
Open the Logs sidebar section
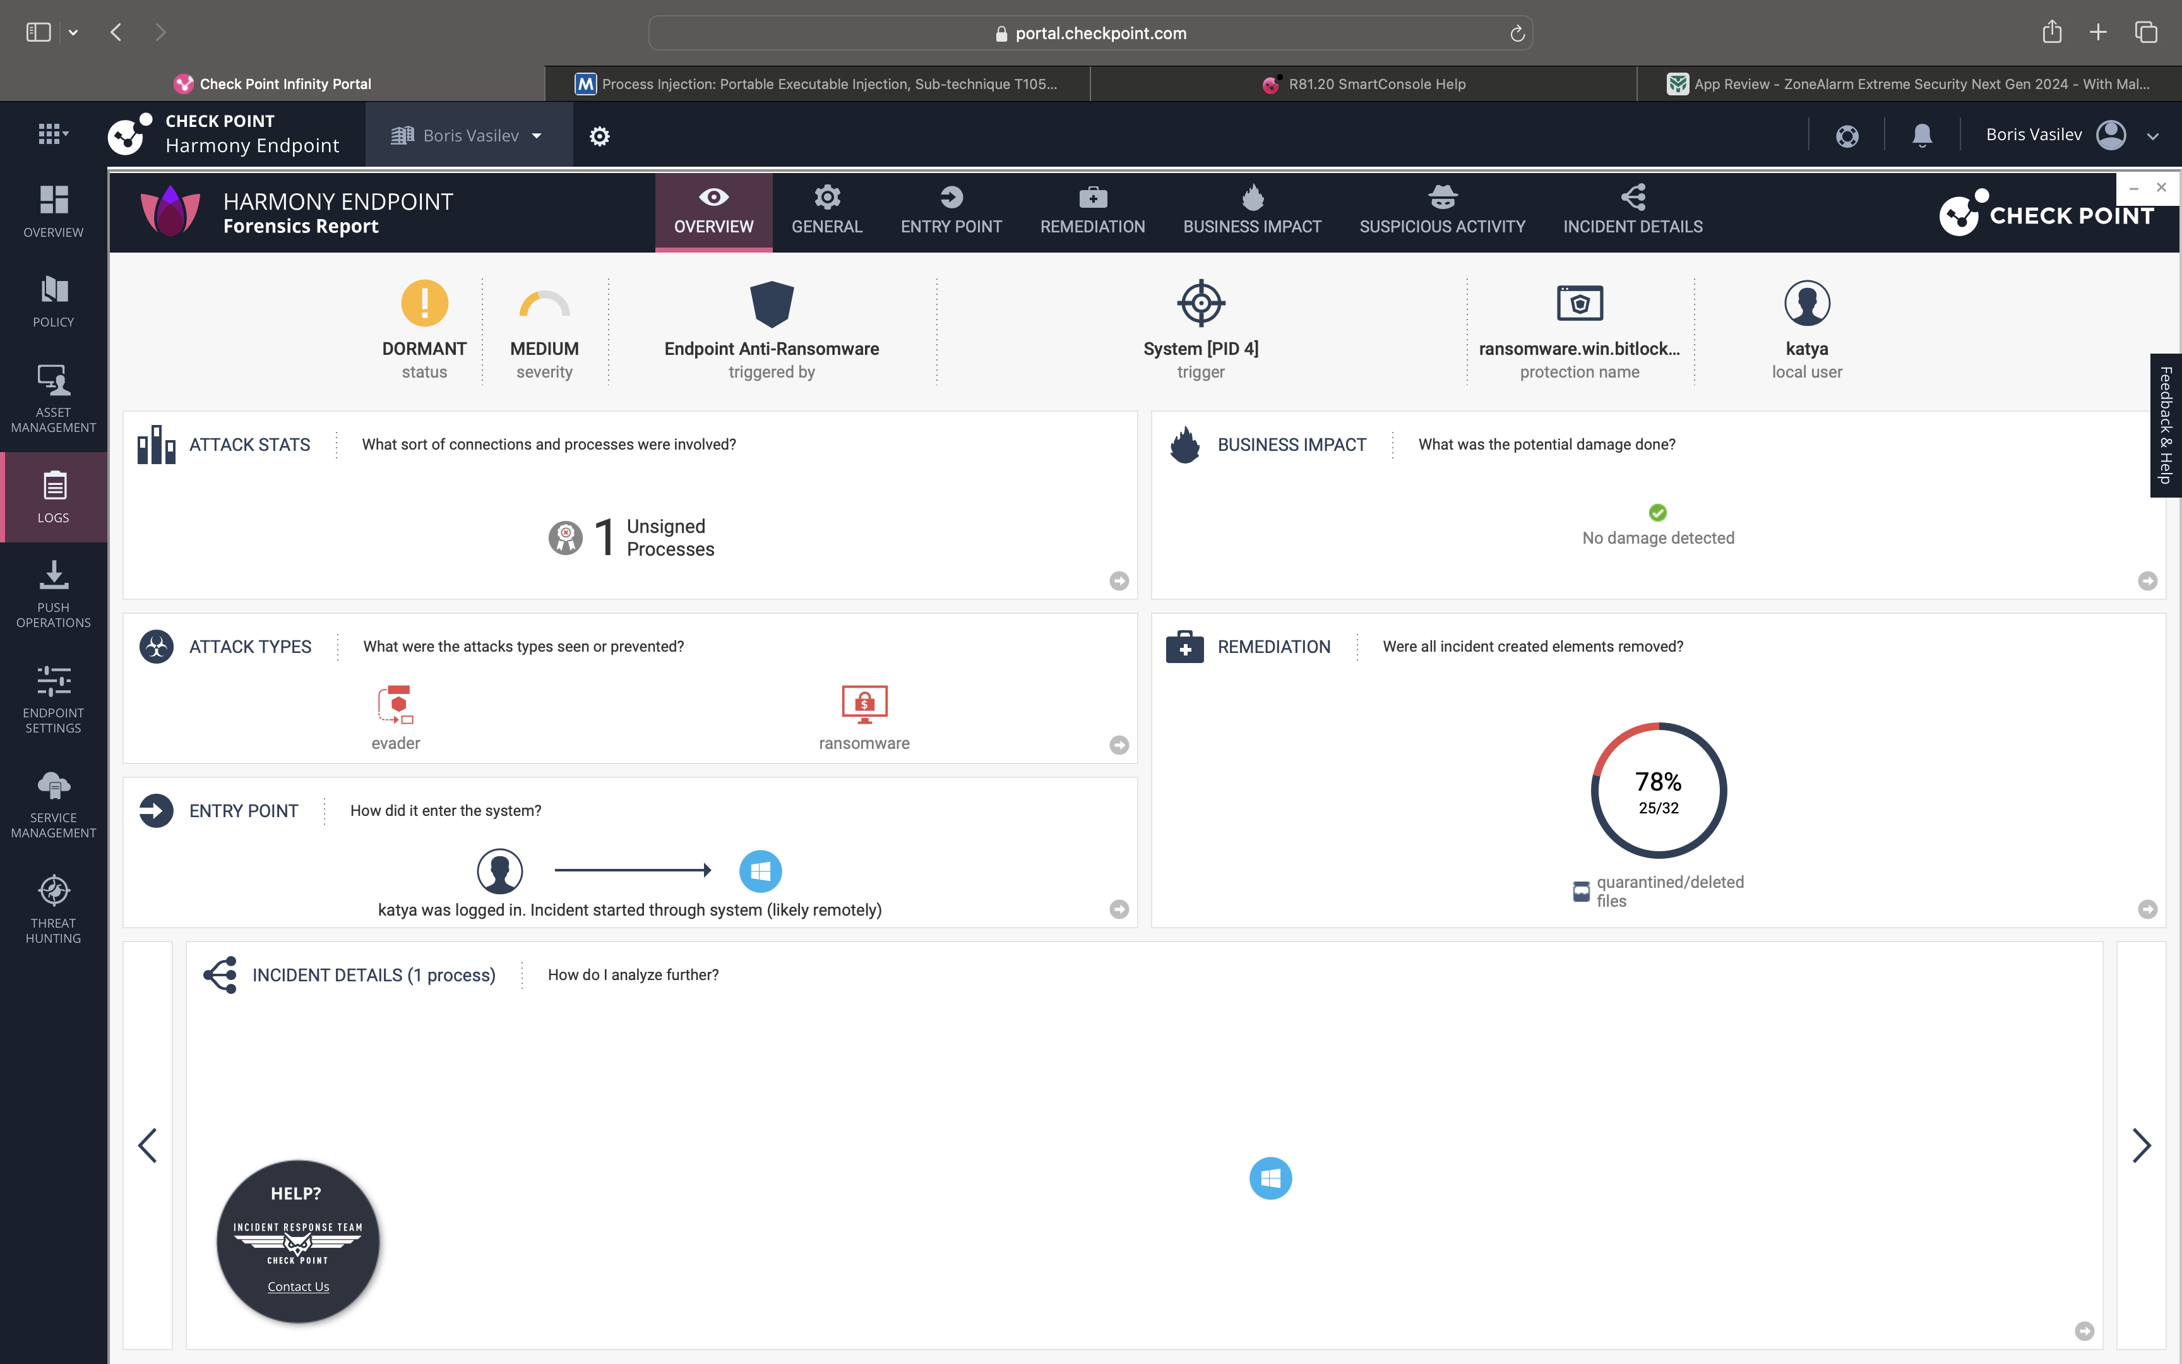coord(53,497)
